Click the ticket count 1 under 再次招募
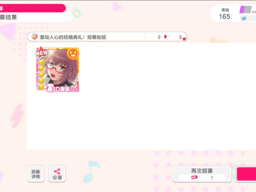The image size is (256, 192). click(212, 178)
